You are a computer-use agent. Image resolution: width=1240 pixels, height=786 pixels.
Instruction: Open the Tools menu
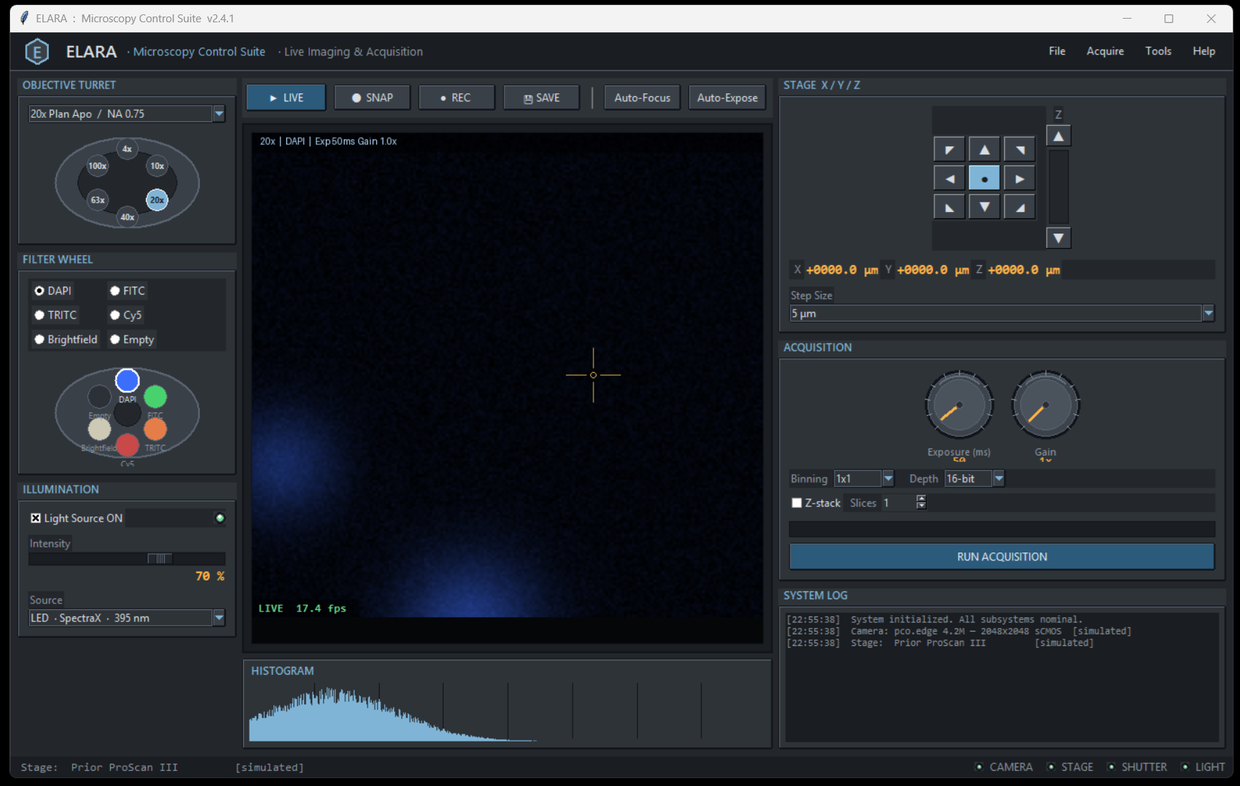point(1158,51)
